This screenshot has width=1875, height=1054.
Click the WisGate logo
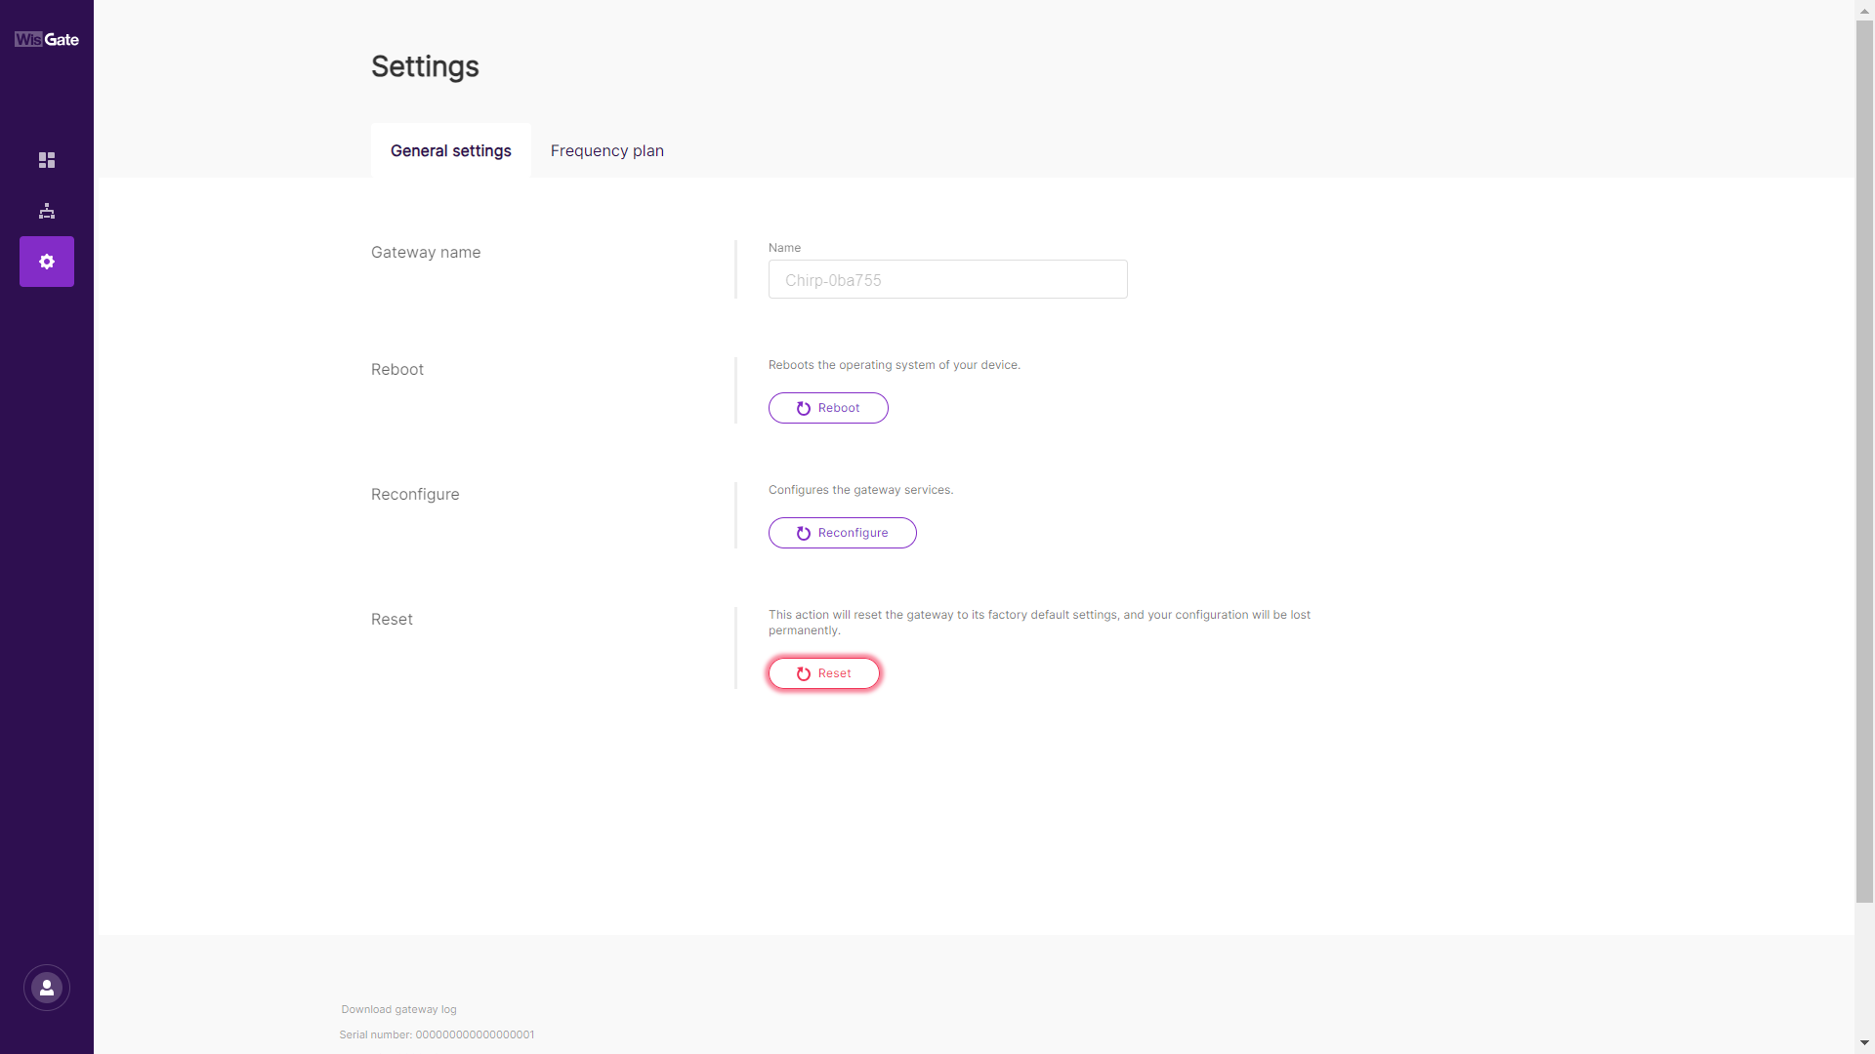pyautogui.click(x=47, y=39)
